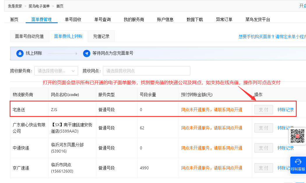The image size is (306, 183).
Task: Open 转账记录 for 中通快递 row
Action: (x=286, y=148)
